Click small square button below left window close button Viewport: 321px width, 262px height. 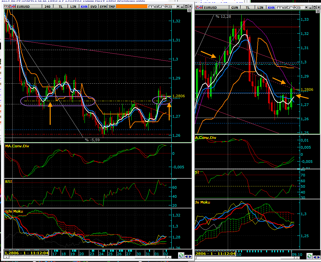point(189,11)
